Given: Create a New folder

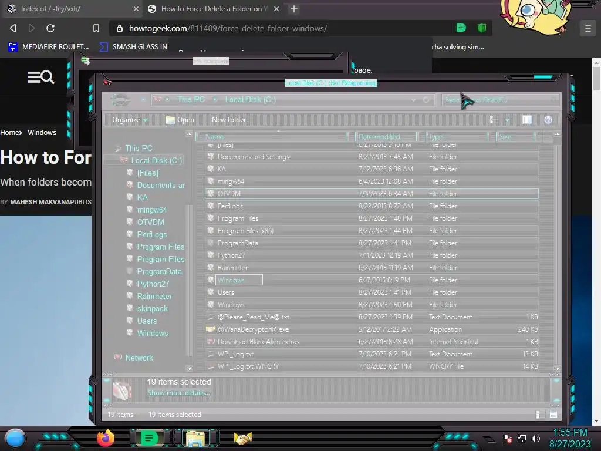Looking at the screenshot, I should pyautogui.click(x=229, y=120).
